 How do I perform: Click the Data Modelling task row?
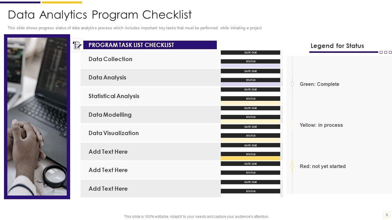150,115
